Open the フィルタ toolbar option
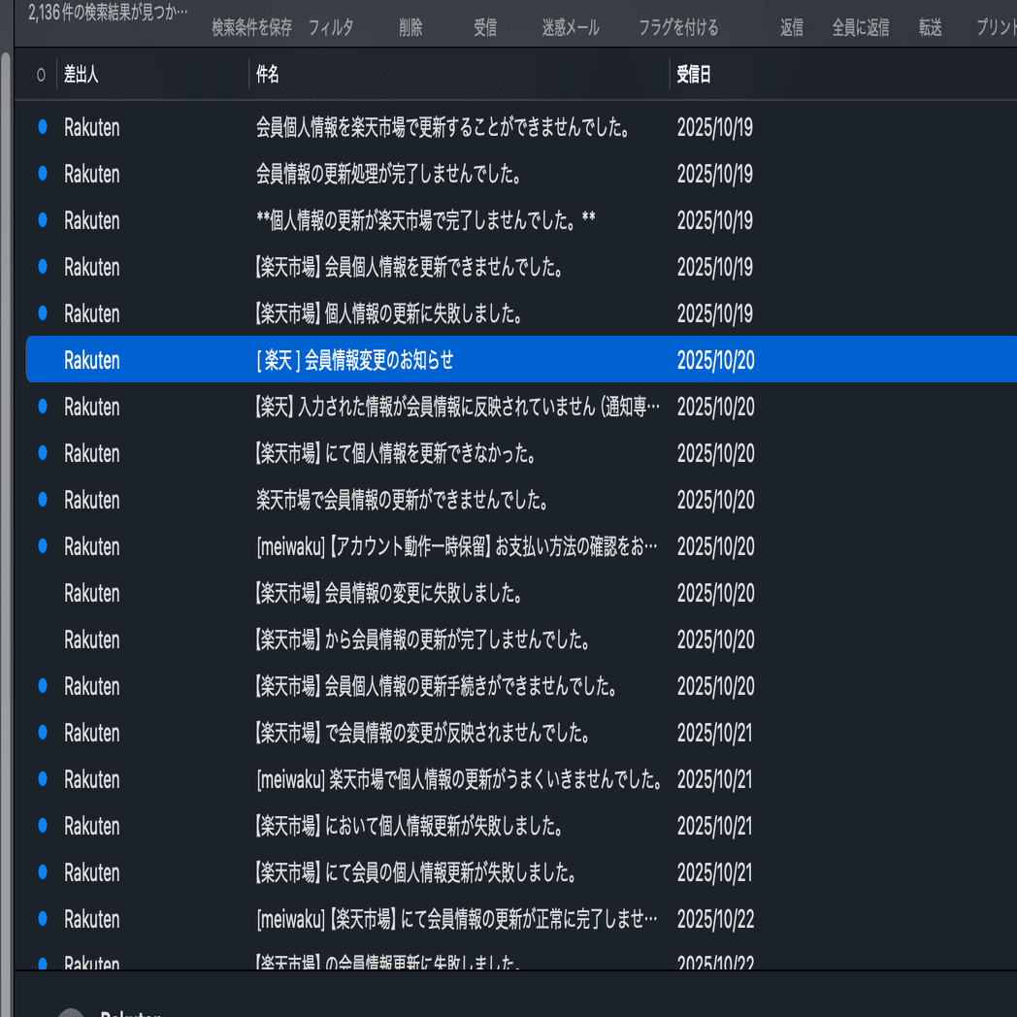 pos(331,27)
